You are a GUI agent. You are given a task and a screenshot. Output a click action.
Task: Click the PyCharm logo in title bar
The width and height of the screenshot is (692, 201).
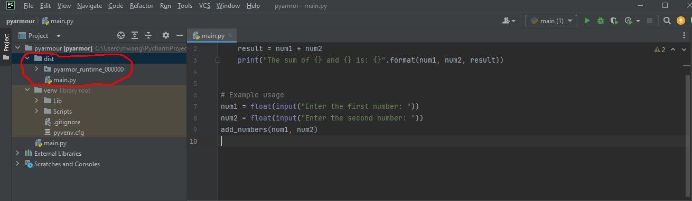coord(10,5)
